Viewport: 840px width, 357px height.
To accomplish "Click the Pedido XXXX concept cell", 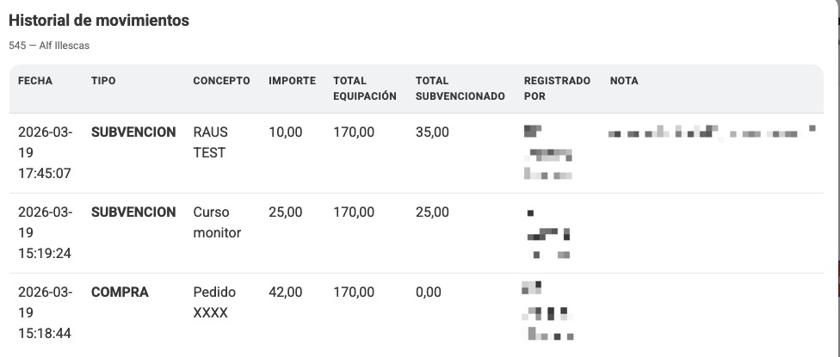I will point(214,303).
